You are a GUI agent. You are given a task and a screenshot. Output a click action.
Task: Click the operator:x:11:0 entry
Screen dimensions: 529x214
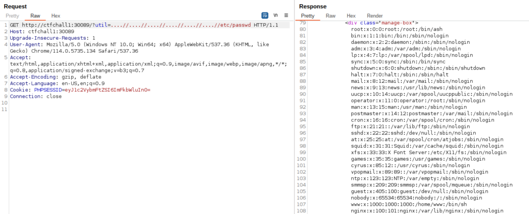[x=418, y=100]
